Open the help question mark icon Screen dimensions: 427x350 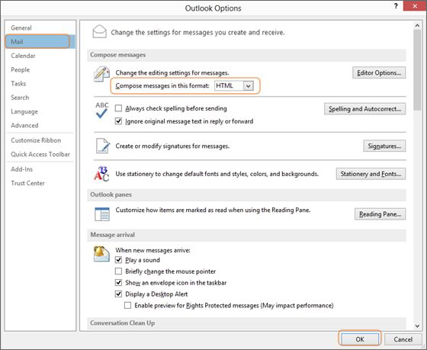(x=396, y=6)
